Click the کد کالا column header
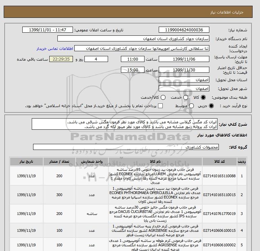Image resolution: width=260 pixels, height=251 pixels. [219, 161]
